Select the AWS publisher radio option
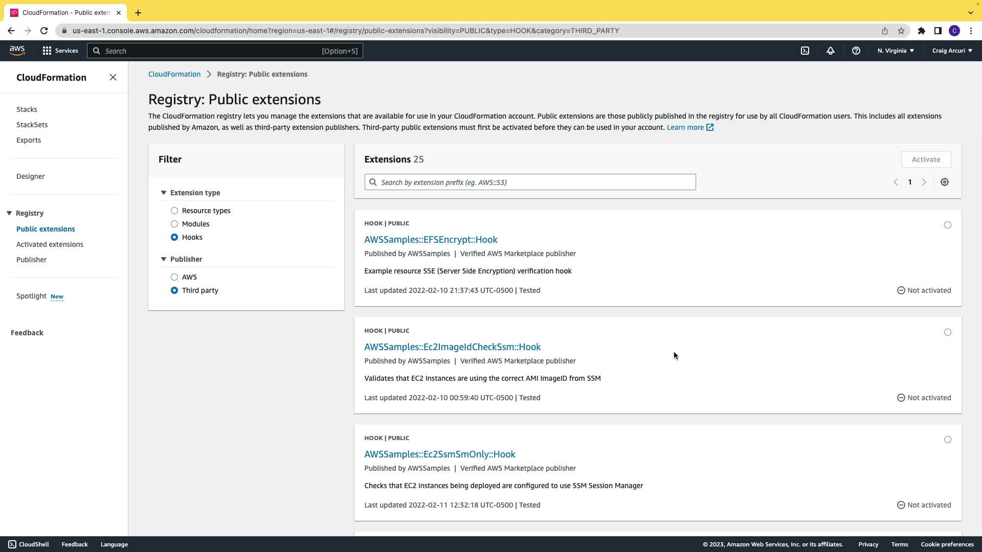982x552 pixels. click(x=174, y=277)
